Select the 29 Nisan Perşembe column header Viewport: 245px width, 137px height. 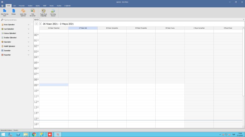[141, 28]
